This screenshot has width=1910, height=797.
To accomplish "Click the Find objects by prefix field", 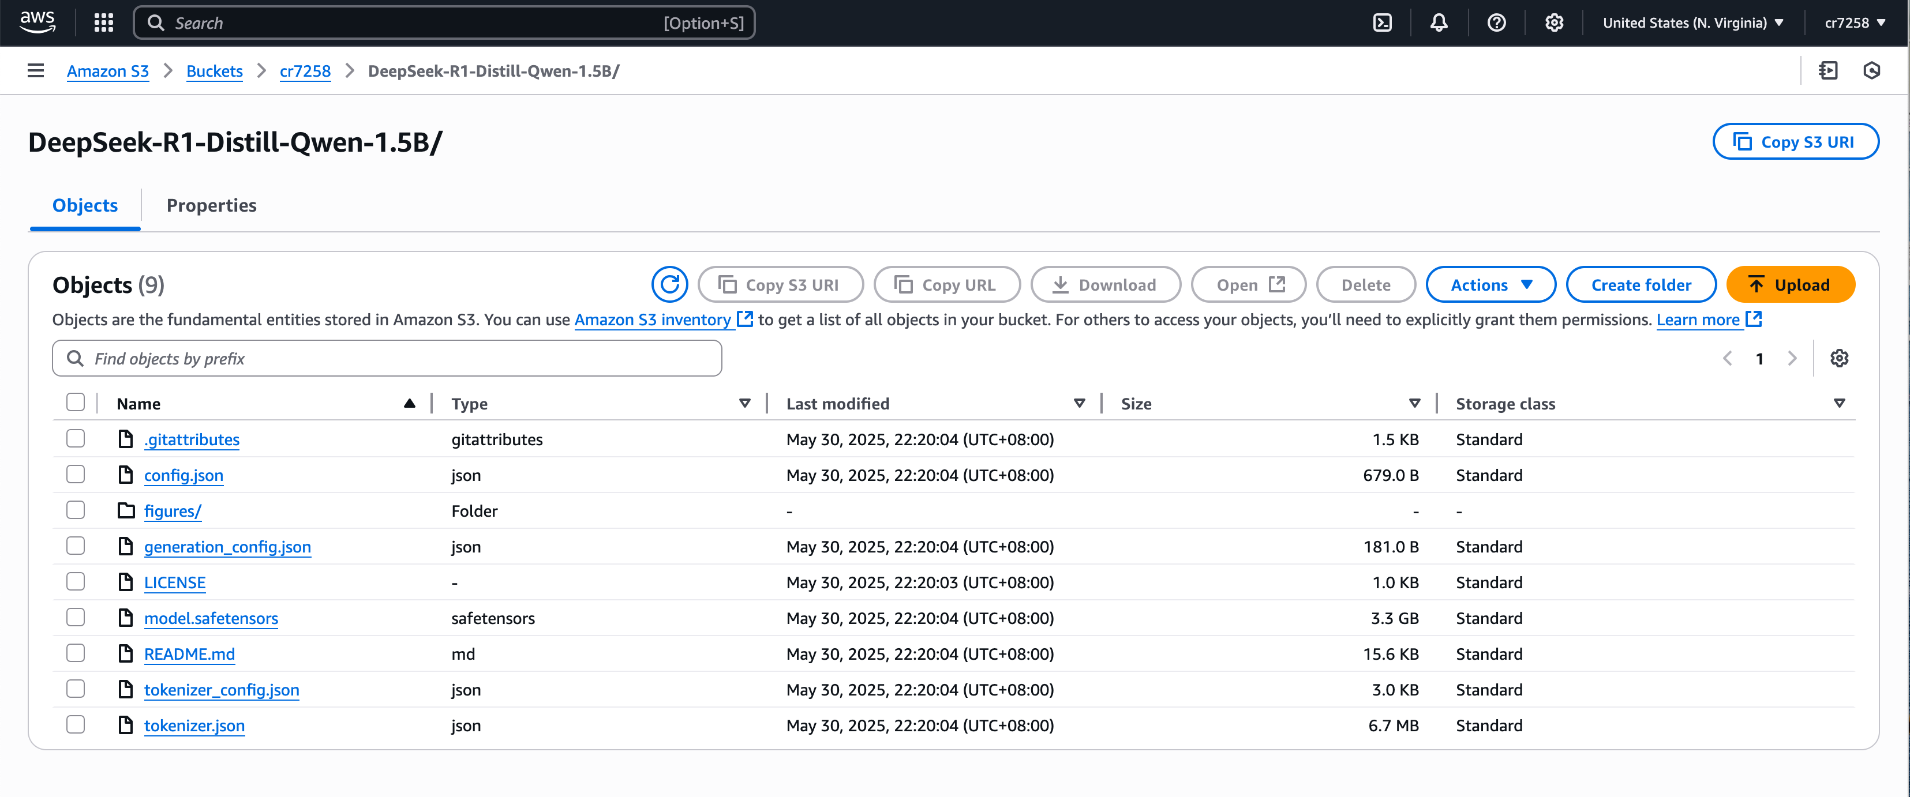I will pyautogui.click(x=387, y=359).
